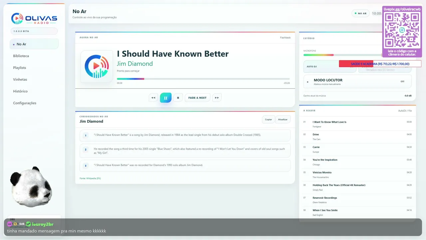Select queued song When I See You Smile
This screenshot has width=426, height=240.
tap(357, 213)
